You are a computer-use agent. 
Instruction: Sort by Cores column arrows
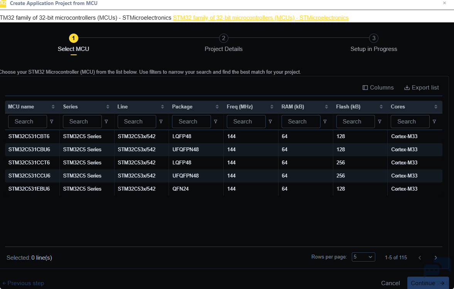click(436, 107)
